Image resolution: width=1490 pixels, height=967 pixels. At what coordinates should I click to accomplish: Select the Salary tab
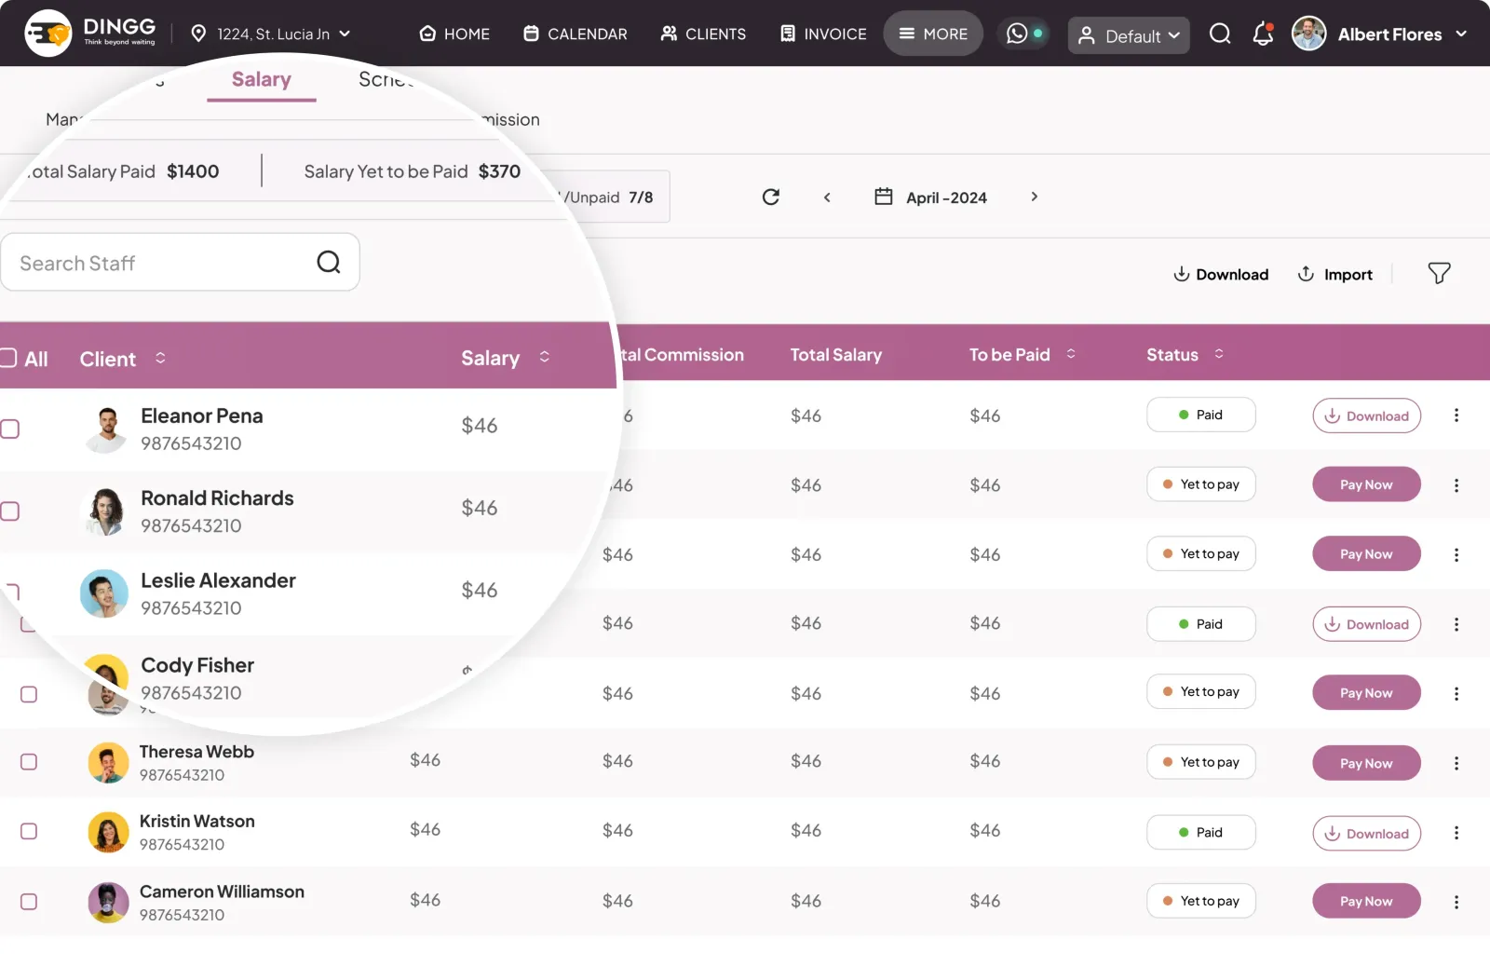coord(262,79)
